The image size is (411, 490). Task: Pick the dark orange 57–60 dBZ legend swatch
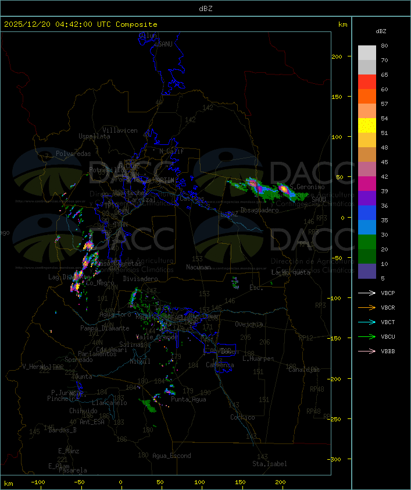pyautogui.click(x=367, y=97)
